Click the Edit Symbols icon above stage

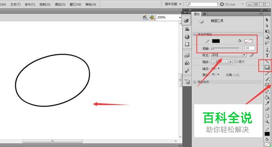tap(152, 17)
